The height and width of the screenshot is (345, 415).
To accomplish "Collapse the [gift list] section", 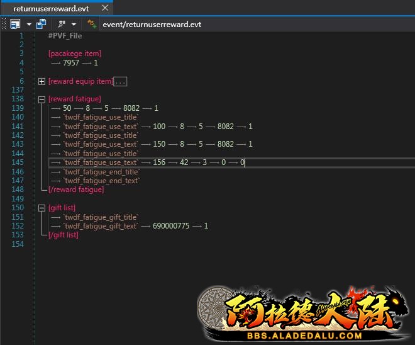I will click(41, 208).
